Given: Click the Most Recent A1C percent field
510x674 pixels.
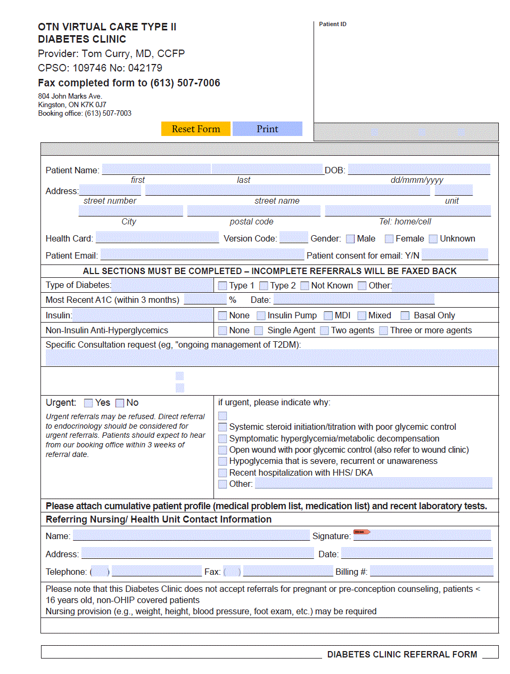Looking at the screenshot, I should point(205,300).
